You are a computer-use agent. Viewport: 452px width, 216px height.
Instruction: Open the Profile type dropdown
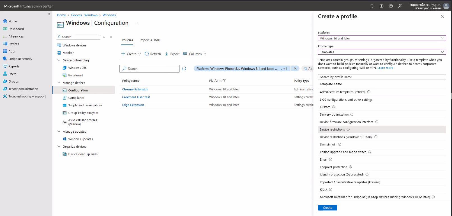click(382, 52)
